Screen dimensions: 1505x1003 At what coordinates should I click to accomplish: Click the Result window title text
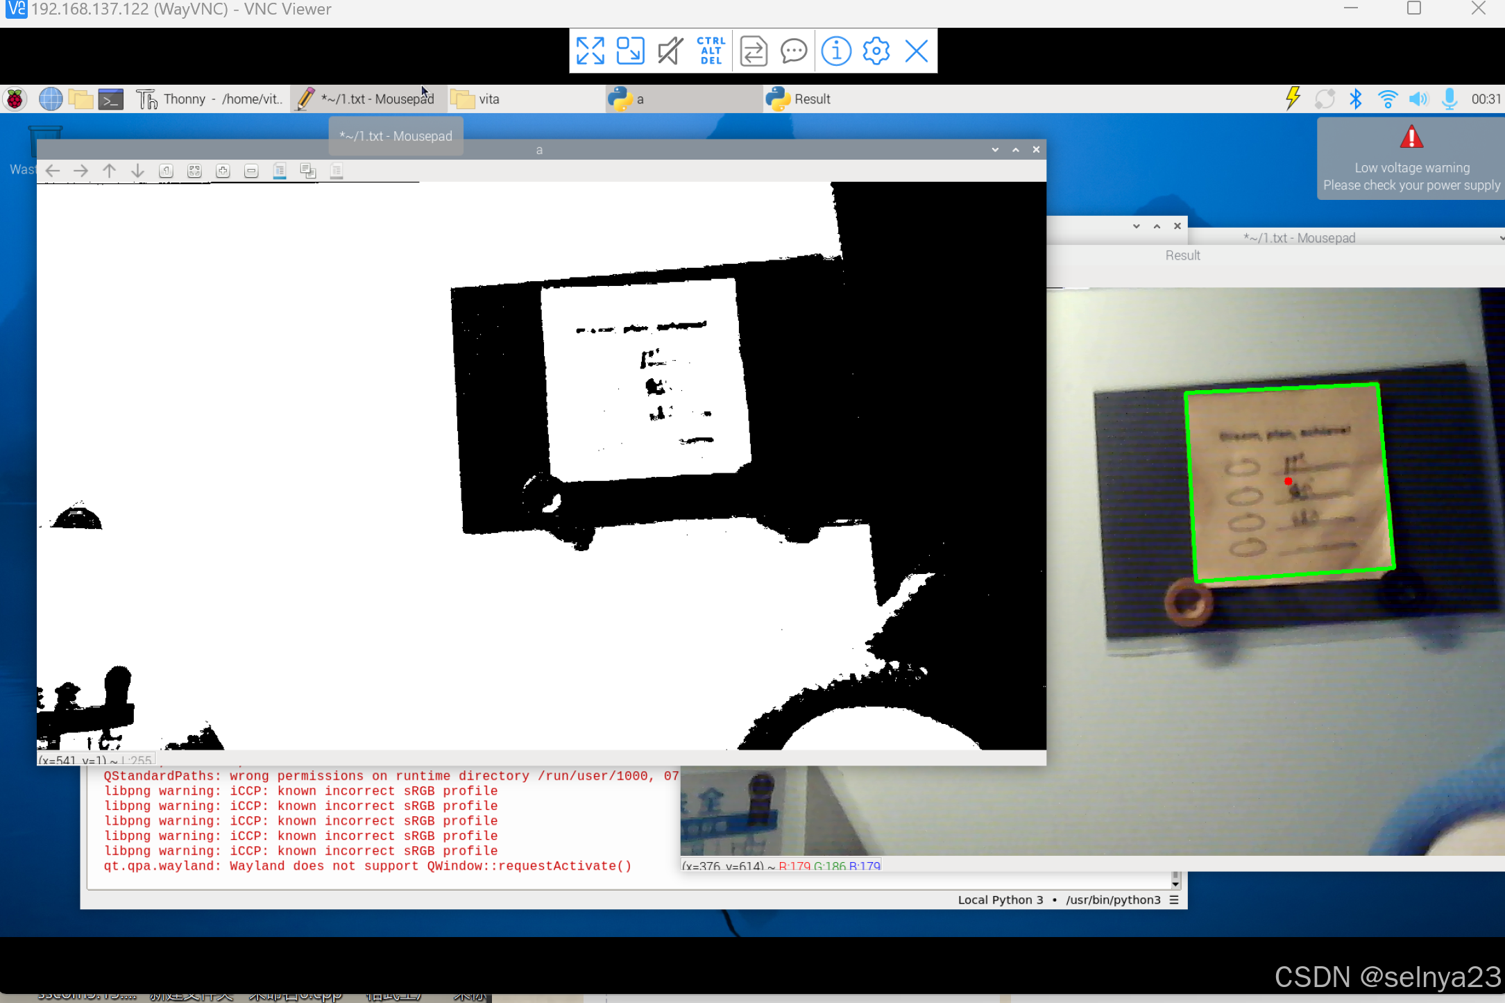click(1182, 255)
